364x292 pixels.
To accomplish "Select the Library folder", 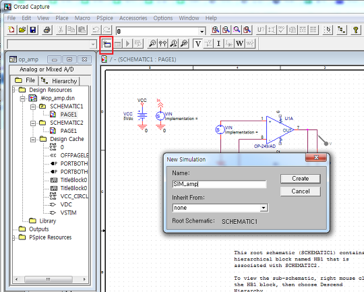I will (48, 221).
